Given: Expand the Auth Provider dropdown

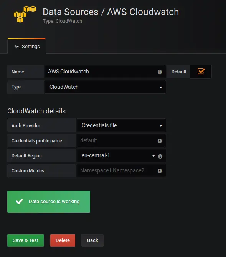Looking at the screenshot, I should (121, 125).
